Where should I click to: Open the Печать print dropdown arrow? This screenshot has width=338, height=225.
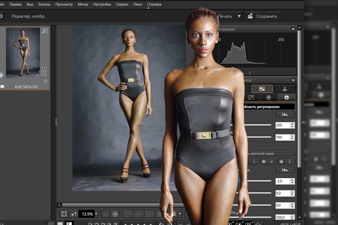239,16
